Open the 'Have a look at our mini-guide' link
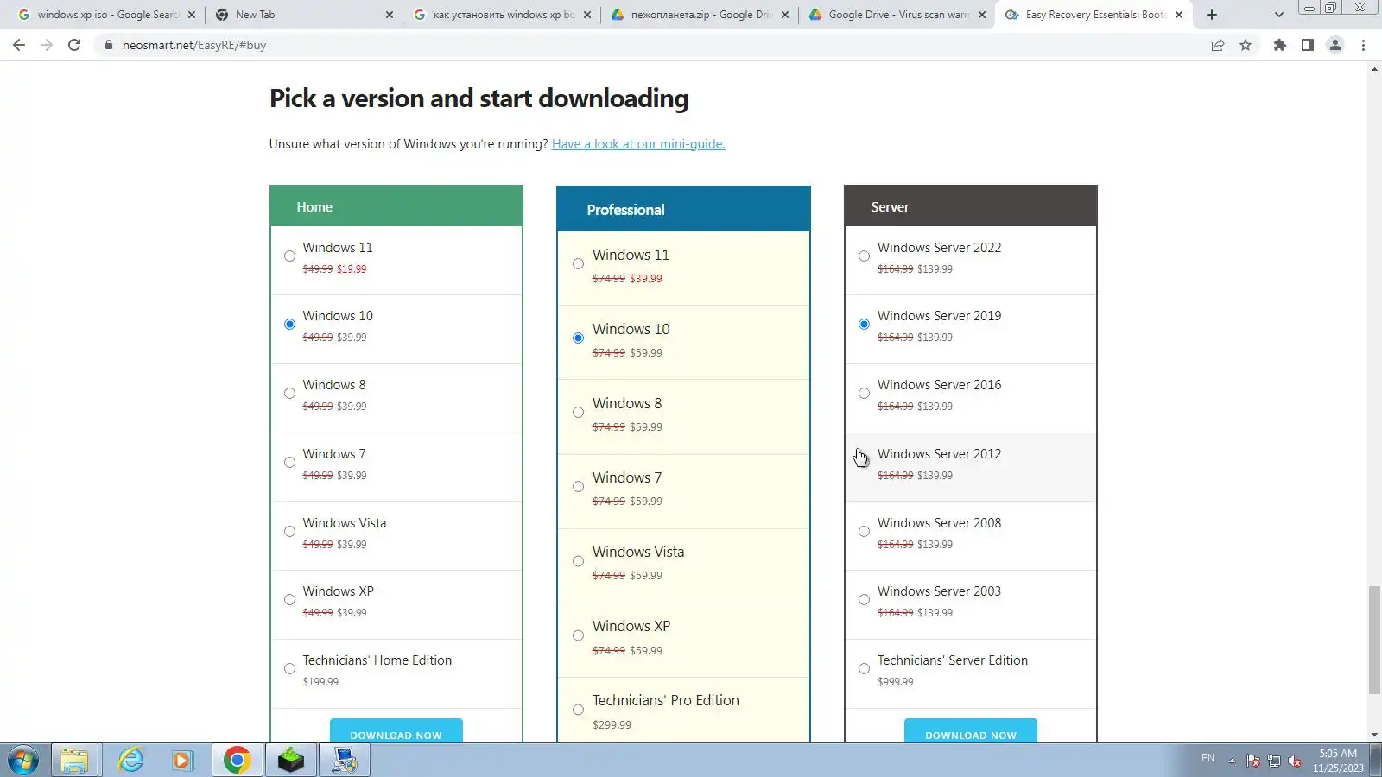 [638, 144]
